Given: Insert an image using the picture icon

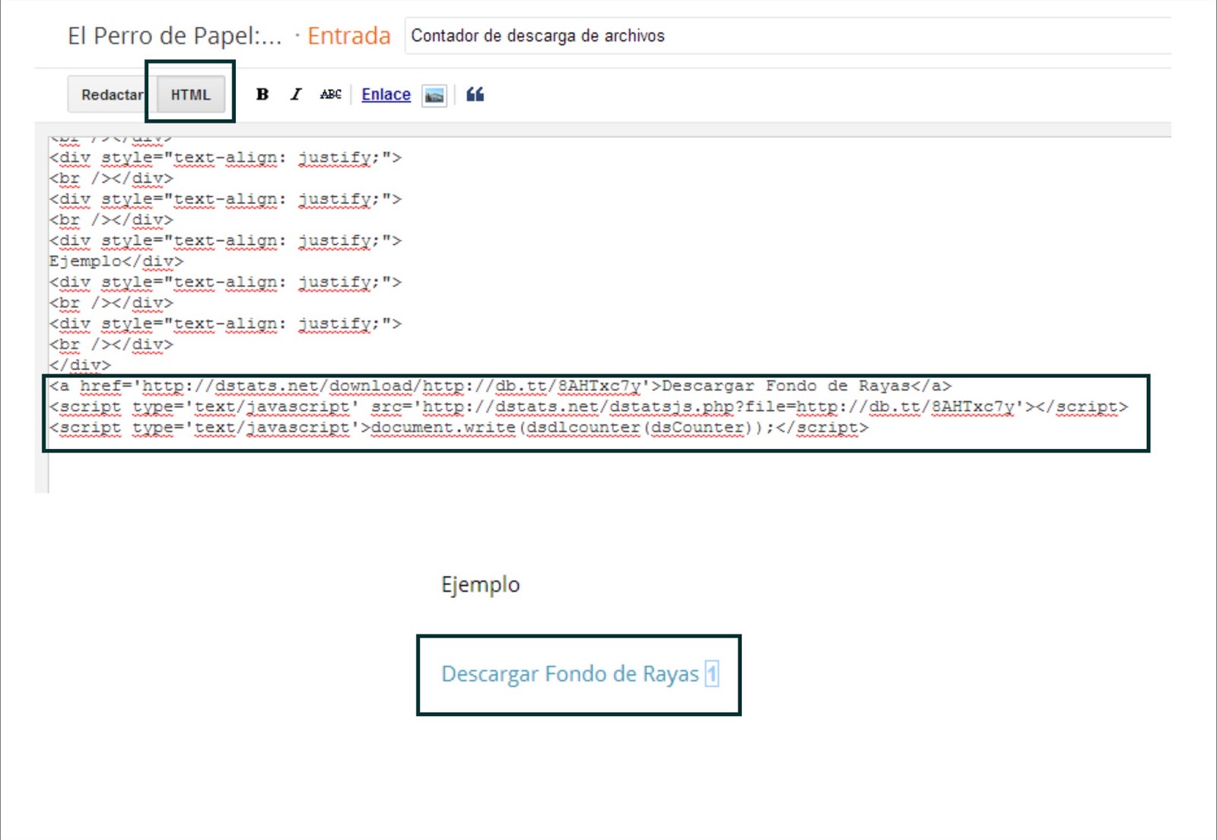Looking at the screenshot, I should [x=434, y=95].
